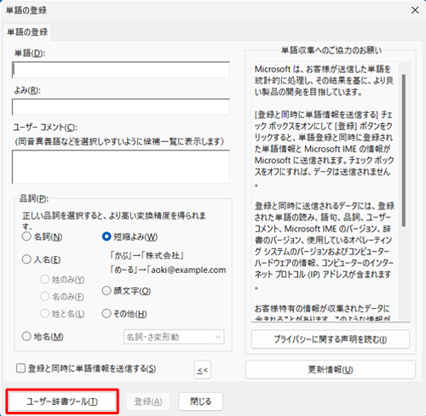Viewport: 426px width, 416px height.
Task: Close the 単語の登録 dialog window
Action: [x=415, y=10]
